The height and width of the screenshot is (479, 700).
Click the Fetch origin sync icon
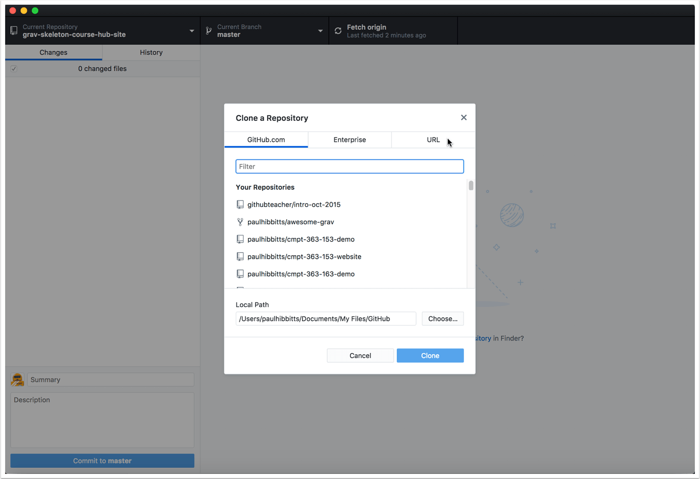click(338, 30)
